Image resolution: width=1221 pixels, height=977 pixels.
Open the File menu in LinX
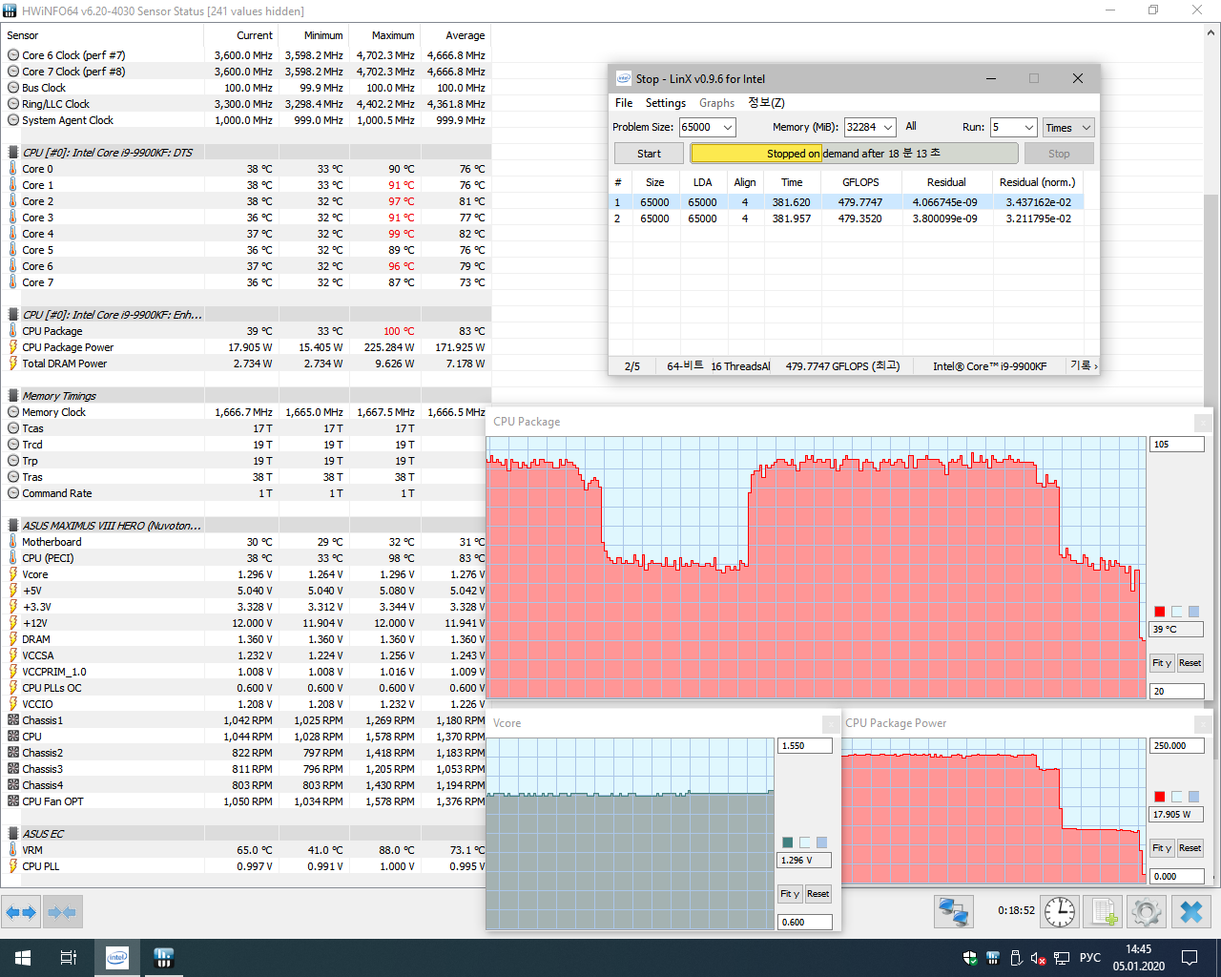[x=624, y=103]
